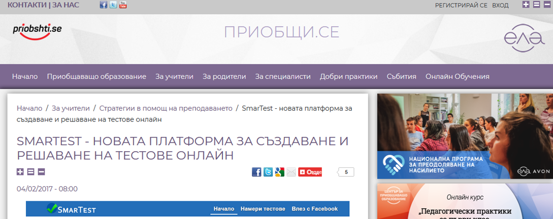Enlarge article text with plus icon
The image size is (553, 219).
[20, 172]
